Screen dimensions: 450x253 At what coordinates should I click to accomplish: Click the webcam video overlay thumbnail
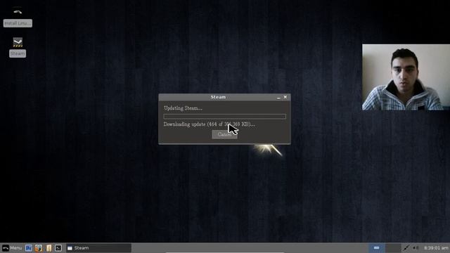coord(406,77)
